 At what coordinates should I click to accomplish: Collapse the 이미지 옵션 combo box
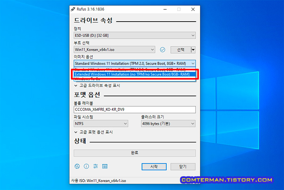135,63
